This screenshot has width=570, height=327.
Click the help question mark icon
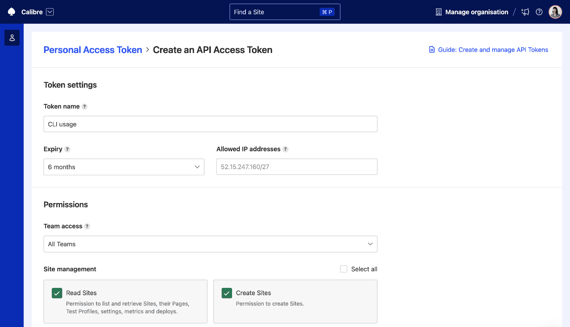point(539,12)
